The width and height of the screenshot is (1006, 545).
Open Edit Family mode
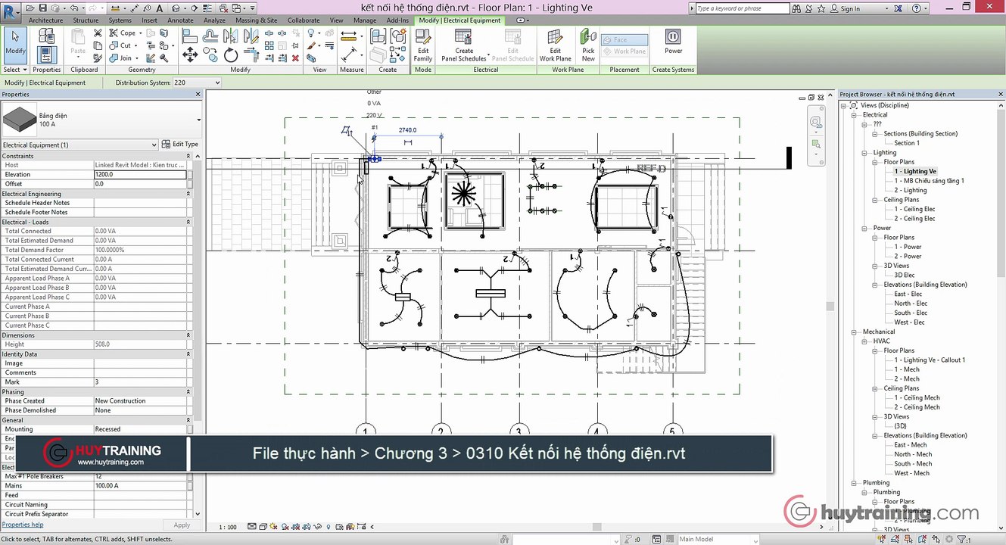[x=423, y=45]
